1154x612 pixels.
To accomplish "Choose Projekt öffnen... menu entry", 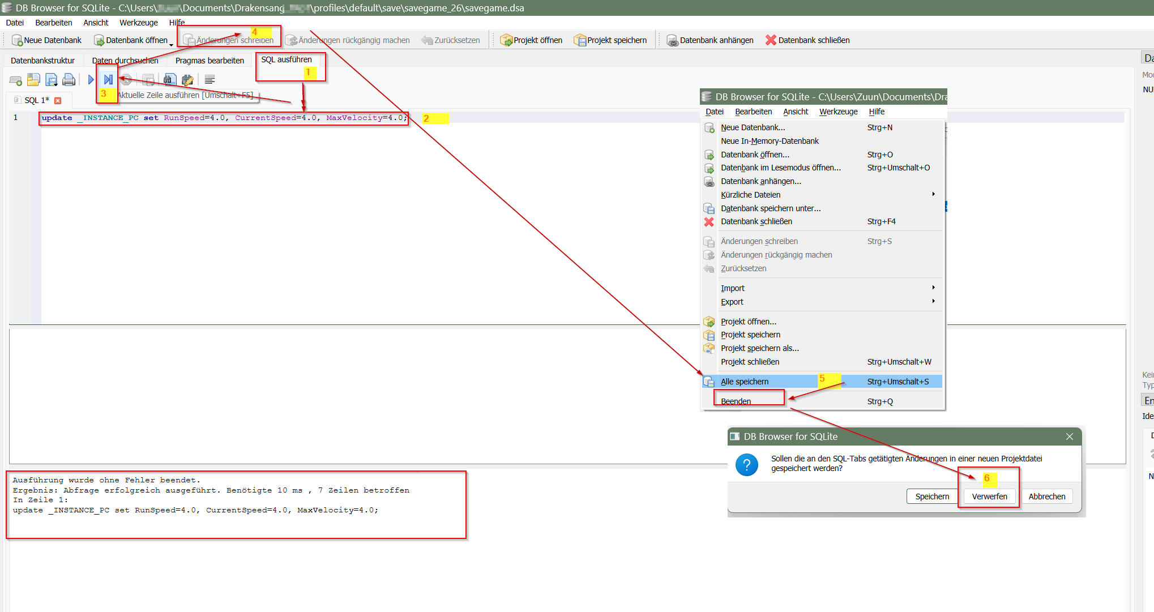I will (x=823, y=322).
